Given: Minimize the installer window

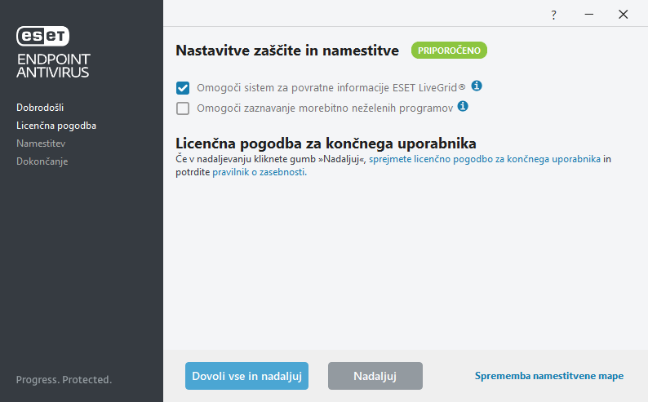Looking at the screenshot, I should 589,15.
